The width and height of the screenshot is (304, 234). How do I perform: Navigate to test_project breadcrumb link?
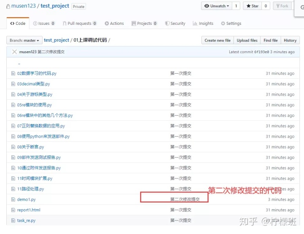[57, 40]
